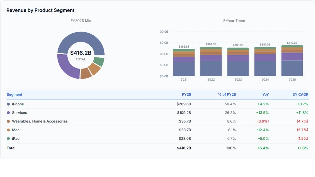Image resolution: width=315 pixels, height=177 pixels.
Task: Click the 26.2% Services share cell
Action: [230, 113]
